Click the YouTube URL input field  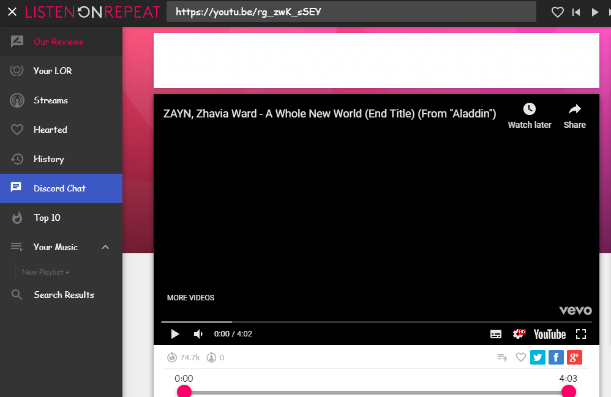coord(351,12)
